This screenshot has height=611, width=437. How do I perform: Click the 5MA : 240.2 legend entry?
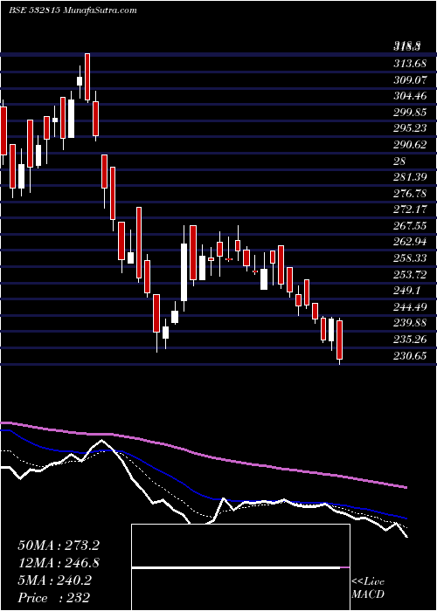pyautogui.click(x=54, y=580)
